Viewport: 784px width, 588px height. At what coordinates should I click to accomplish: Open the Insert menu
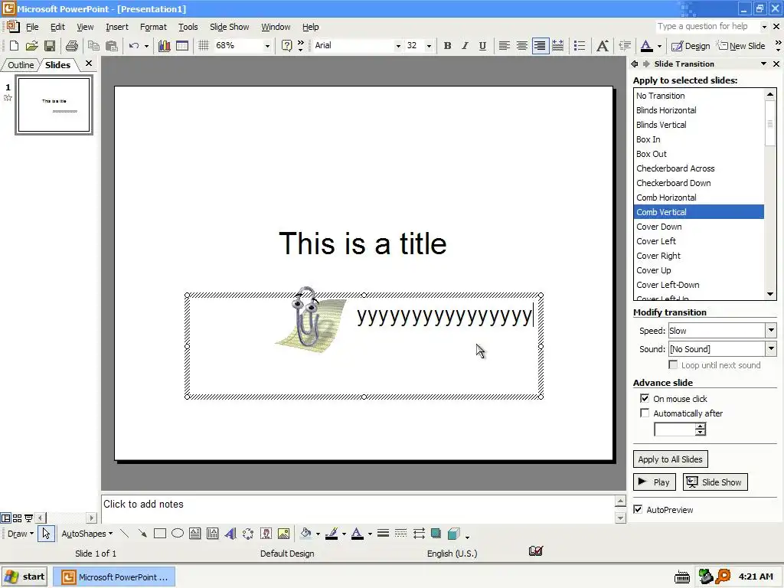[x=117, y=27]
